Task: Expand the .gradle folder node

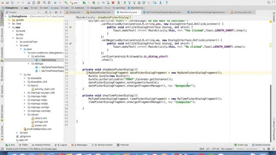Action: (9, 20)
